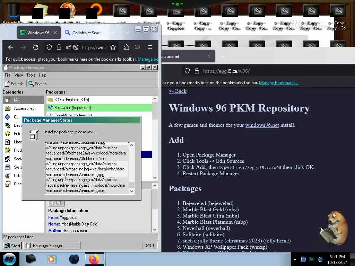Open Windows Start orb

[x=9, y=259]
